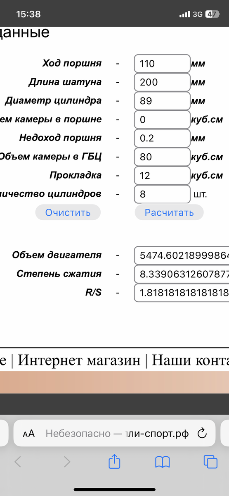Select the Ход поршня input field
Viewport: 229px width, 496px height.
(x=162, y=64)
